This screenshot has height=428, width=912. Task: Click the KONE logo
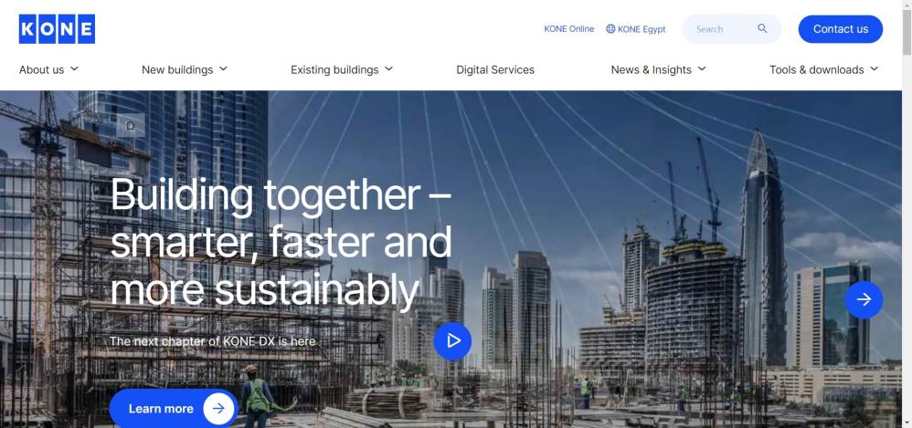coord(57,29)
